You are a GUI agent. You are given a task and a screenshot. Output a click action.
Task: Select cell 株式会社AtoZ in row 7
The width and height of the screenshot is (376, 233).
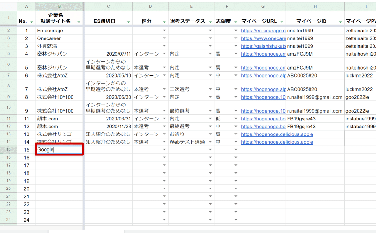coord(59,76)
